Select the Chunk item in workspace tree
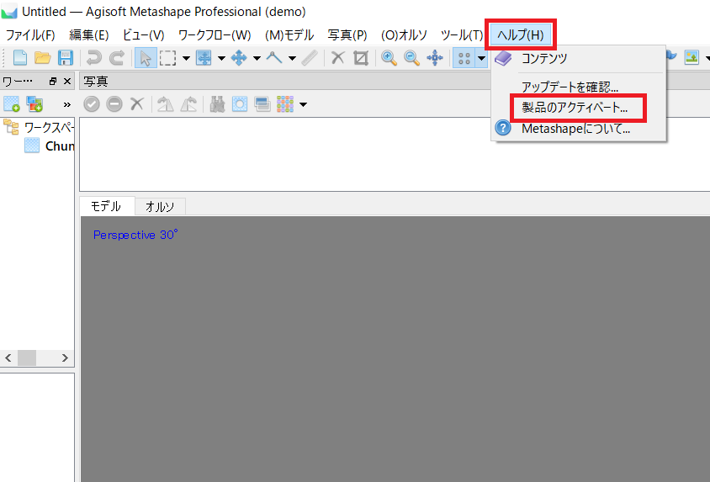This screenshot has width=710, height=482. point(60,146)
